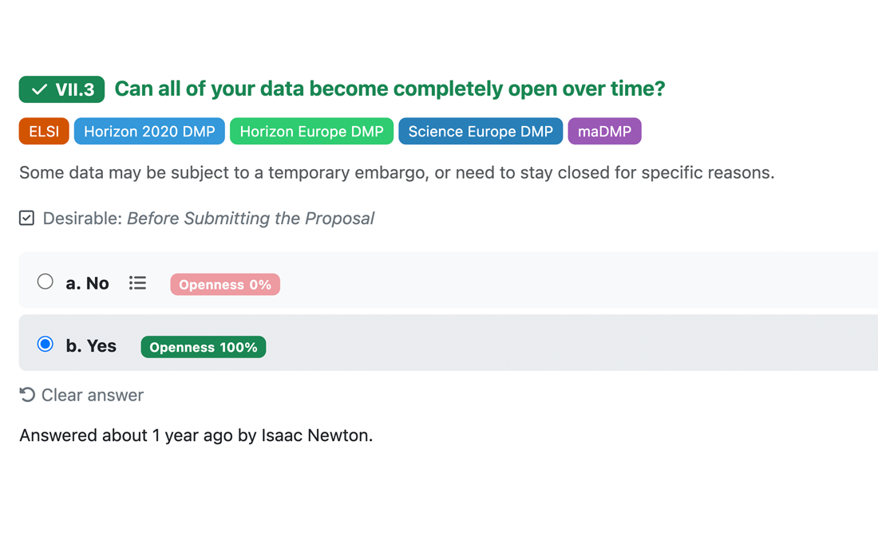Select radio button for answer a. No
Viewport: 878px width, 536px height.
coord(45,282)
